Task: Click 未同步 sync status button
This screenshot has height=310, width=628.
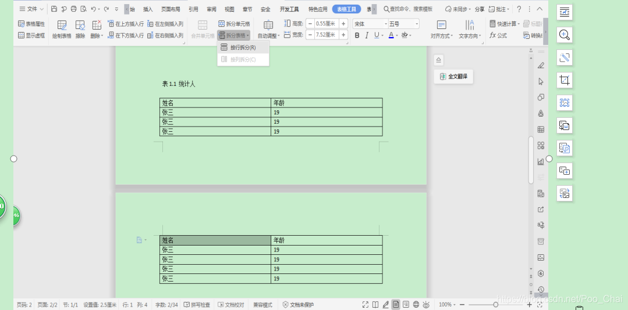Action: [458, 9]
